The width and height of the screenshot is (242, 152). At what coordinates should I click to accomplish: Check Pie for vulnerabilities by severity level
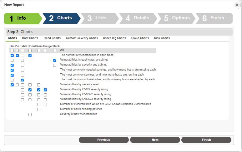(x=17, y=85)
